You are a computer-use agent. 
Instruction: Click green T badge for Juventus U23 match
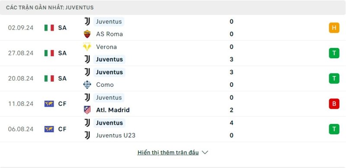click(334, 129)
